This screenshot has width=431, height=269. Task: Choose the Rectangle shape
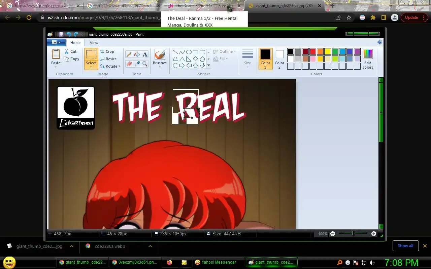[x=196, y=52]
